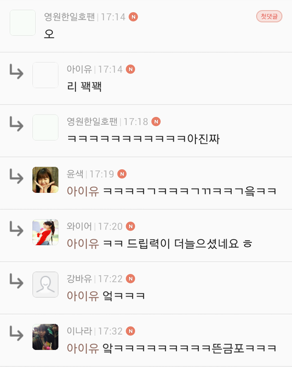Select username 영원한일호팬 on the 17:18 reply
292x367 pixels.
(92, 122)
